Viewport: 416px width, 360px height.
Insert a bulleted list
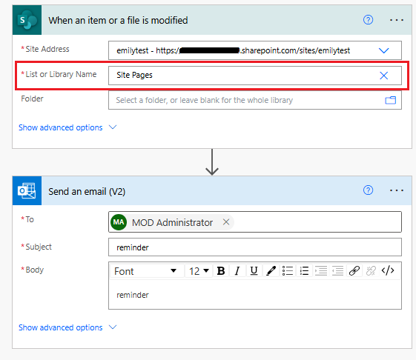pos(288,271)
